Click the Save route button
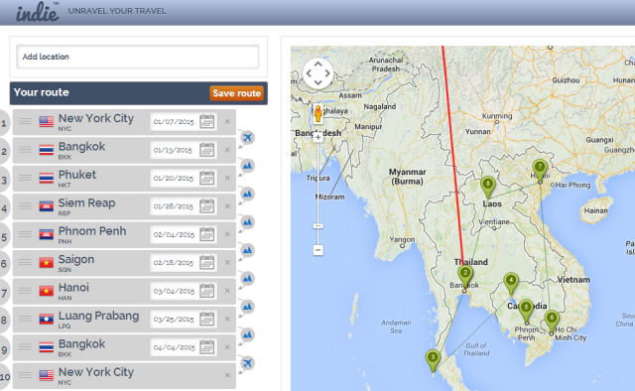 pyautogui.click(x=237, y=93)
